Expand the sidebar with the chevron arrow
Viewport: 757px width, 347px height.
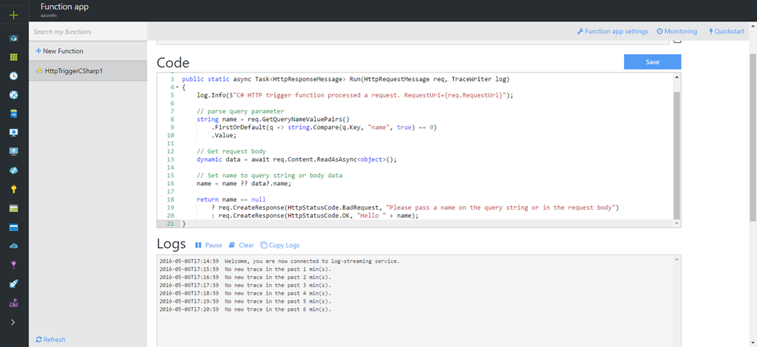(x=13, y=322)
